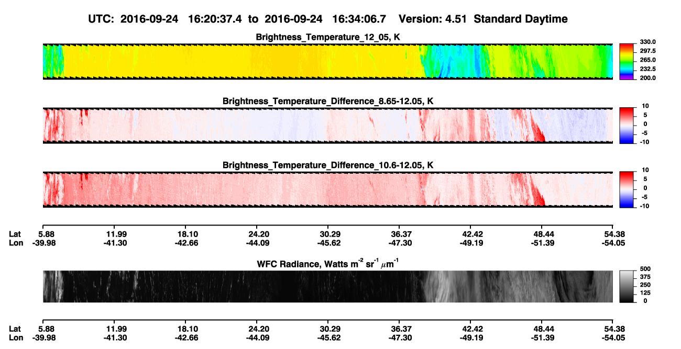Click the 232.5 colorbar label
The image size is (681, 349).
pyautogui.click(x=647, y=69)
